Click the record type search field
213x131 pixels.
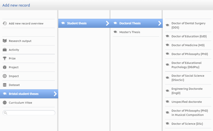[29, 113]
